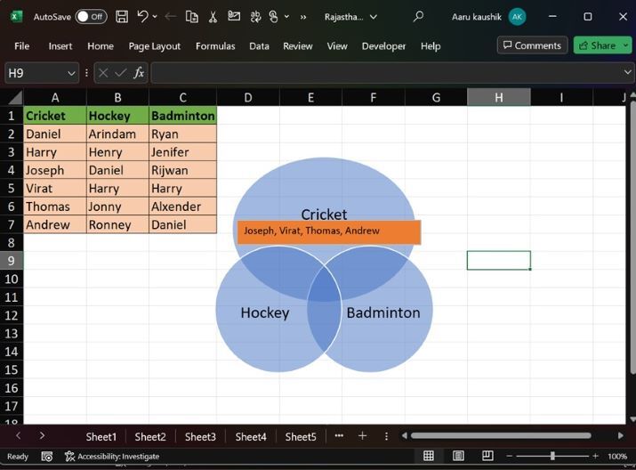The width and height of the screenshot is (636, 470).
Task: Click the macro recording status icon
Action: point(47,457)
